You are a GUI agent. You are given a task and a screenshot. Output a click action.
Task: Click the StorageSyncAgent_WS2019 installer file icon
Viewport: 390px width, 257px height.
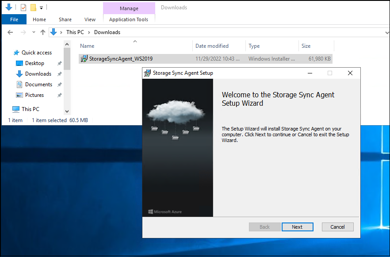[x=84, y=59]
